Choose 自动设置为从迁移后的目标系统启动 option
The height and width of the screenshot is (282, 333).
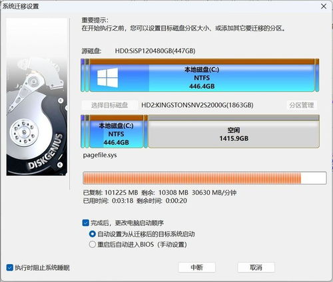click(x=92, y=234)
